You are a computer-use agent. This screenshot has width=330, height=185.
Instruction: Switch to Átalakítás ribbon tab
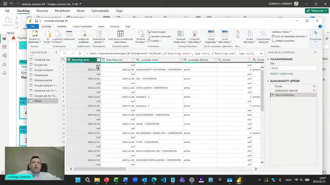coord(62,26)
